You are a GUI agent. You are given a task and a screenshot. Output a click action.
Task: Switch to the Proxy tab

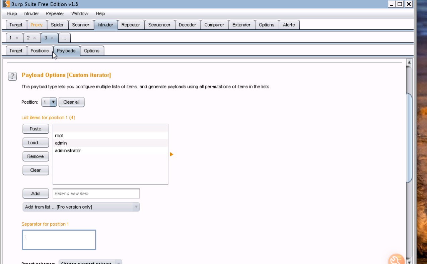(37, 25)
